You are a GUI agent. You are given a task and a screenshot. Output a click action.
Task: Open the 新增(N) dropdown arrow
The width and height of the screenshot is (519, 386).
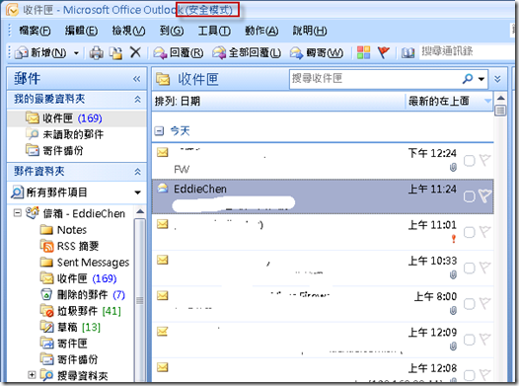pos(76,53)
